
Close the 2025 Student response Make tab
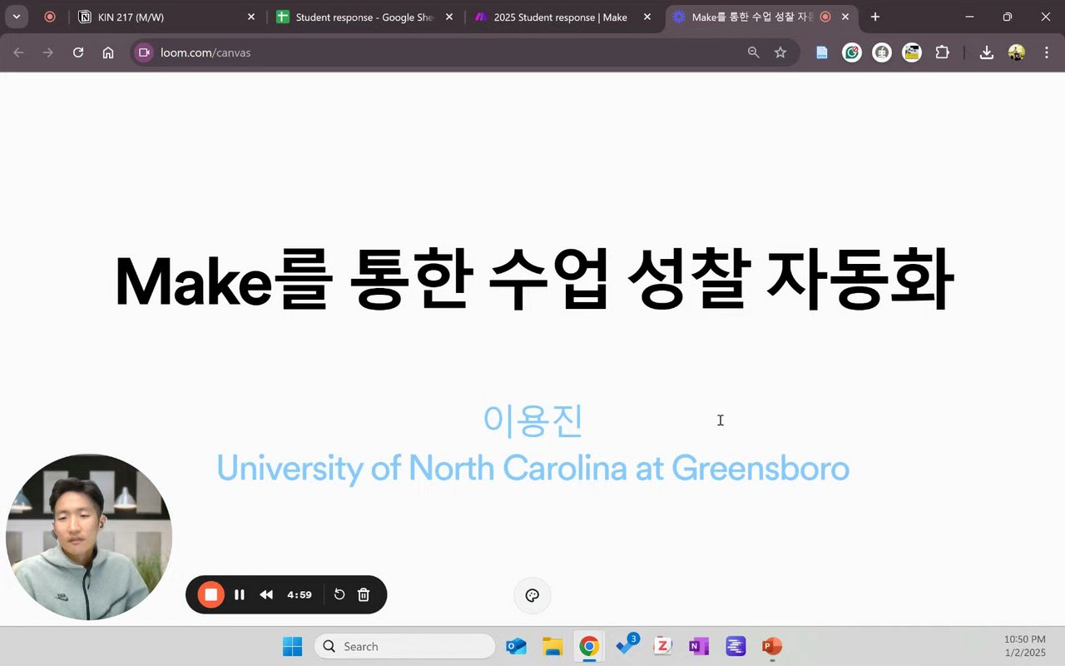(x=647, y=17)
